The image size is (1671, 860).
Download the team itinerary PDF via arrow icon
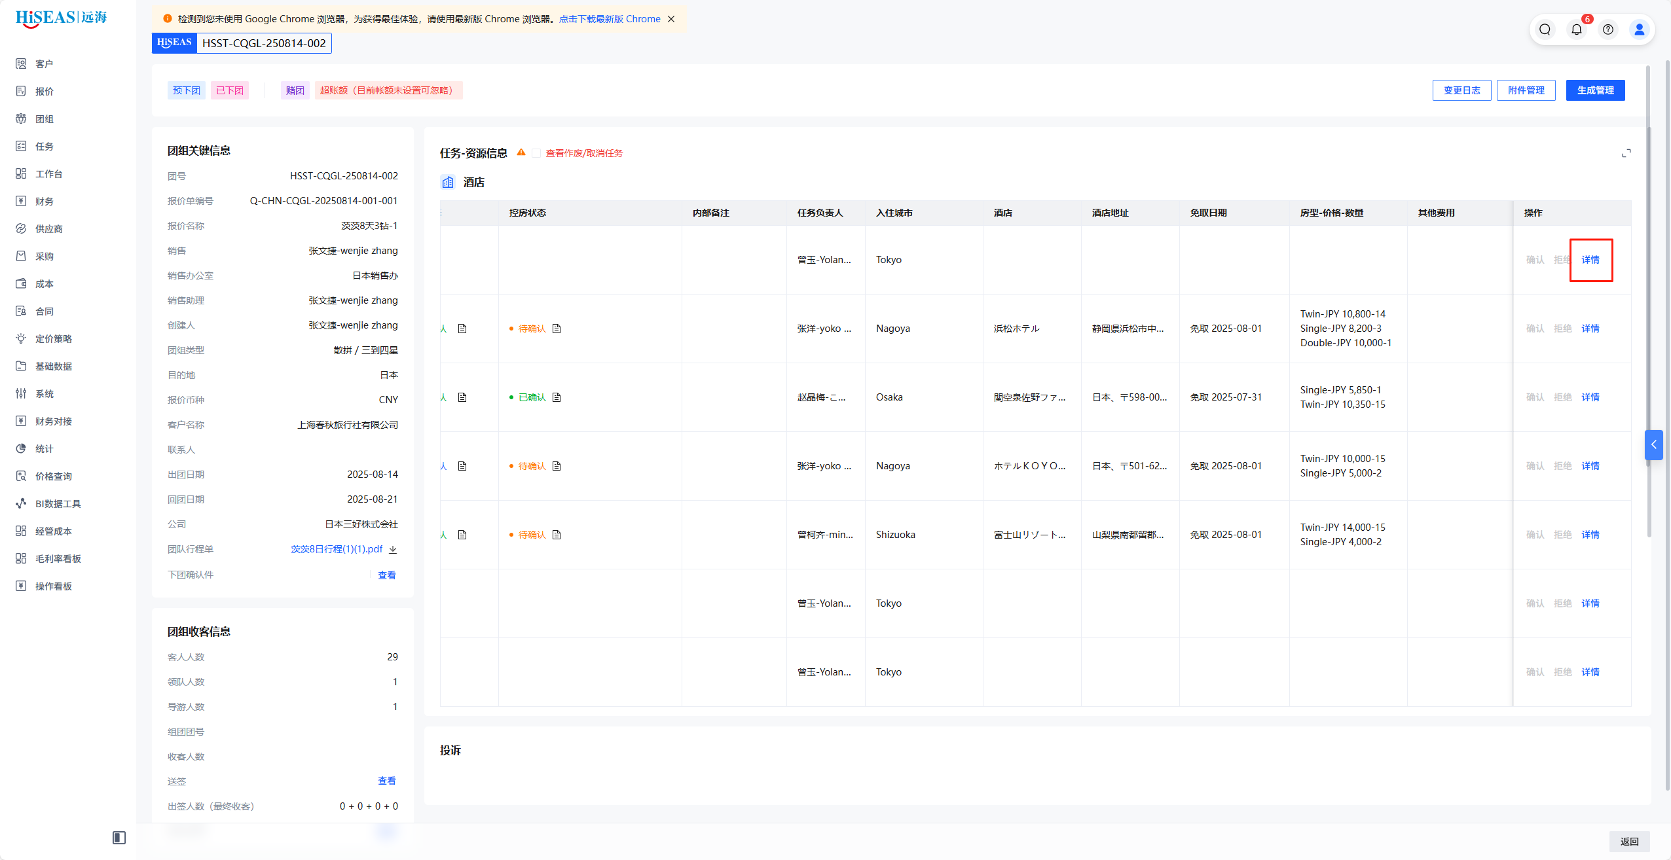click(393, 550)
